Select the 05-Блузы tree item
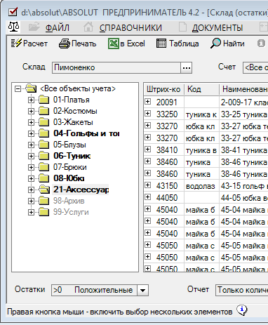Viewport: 268px width, 325px height. 69,145
